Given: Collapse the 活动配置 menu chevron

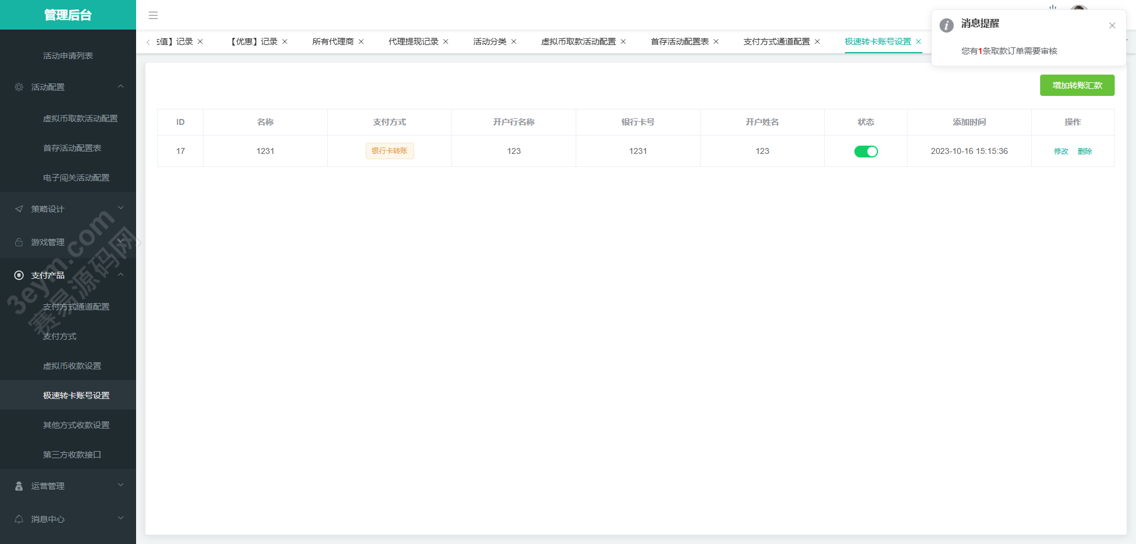Looking at the screenshot, I should coord(121,86).
